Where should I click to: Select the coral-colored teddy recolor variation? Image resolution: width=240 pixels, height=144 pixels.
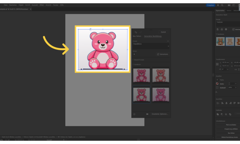click(160, 75)
